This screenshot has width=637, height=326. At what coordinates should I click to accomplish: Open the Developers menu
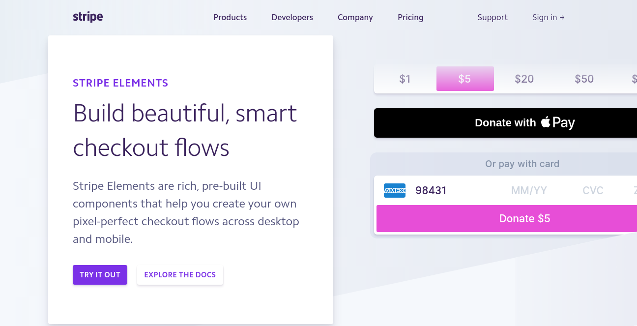point(292,17)
